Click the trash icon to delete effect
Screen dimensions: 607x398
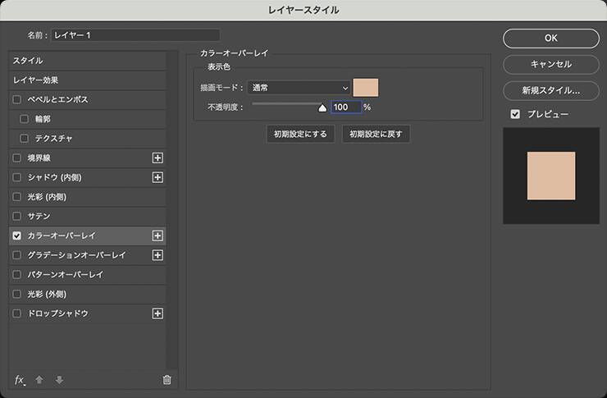[167, 379]
